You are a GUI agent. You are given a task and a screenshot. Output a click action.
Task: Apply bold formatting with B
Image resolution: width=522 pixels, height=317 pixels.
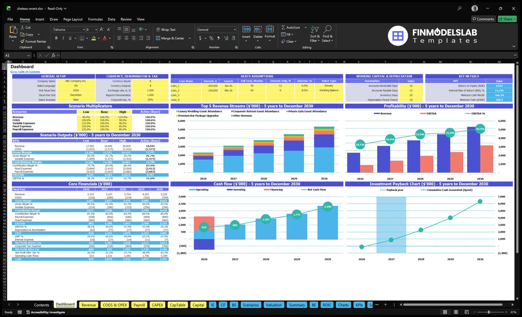coord(57,38)
